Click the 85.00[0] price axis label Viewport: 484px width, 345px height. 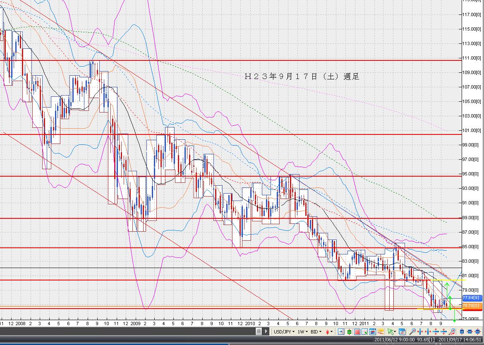point(472,247)
